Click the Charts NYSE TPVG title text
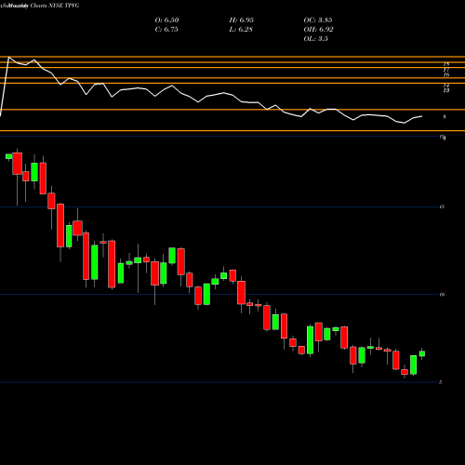Image resolution: width=465 pixels, height=465 pixels. 55,6
